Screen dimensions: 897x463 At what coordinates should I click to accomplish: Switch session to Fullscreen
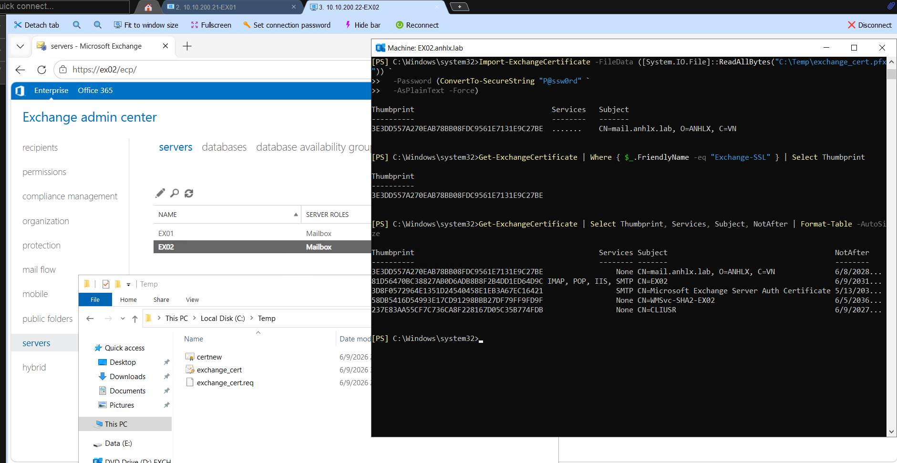click(x=211, y=25)
